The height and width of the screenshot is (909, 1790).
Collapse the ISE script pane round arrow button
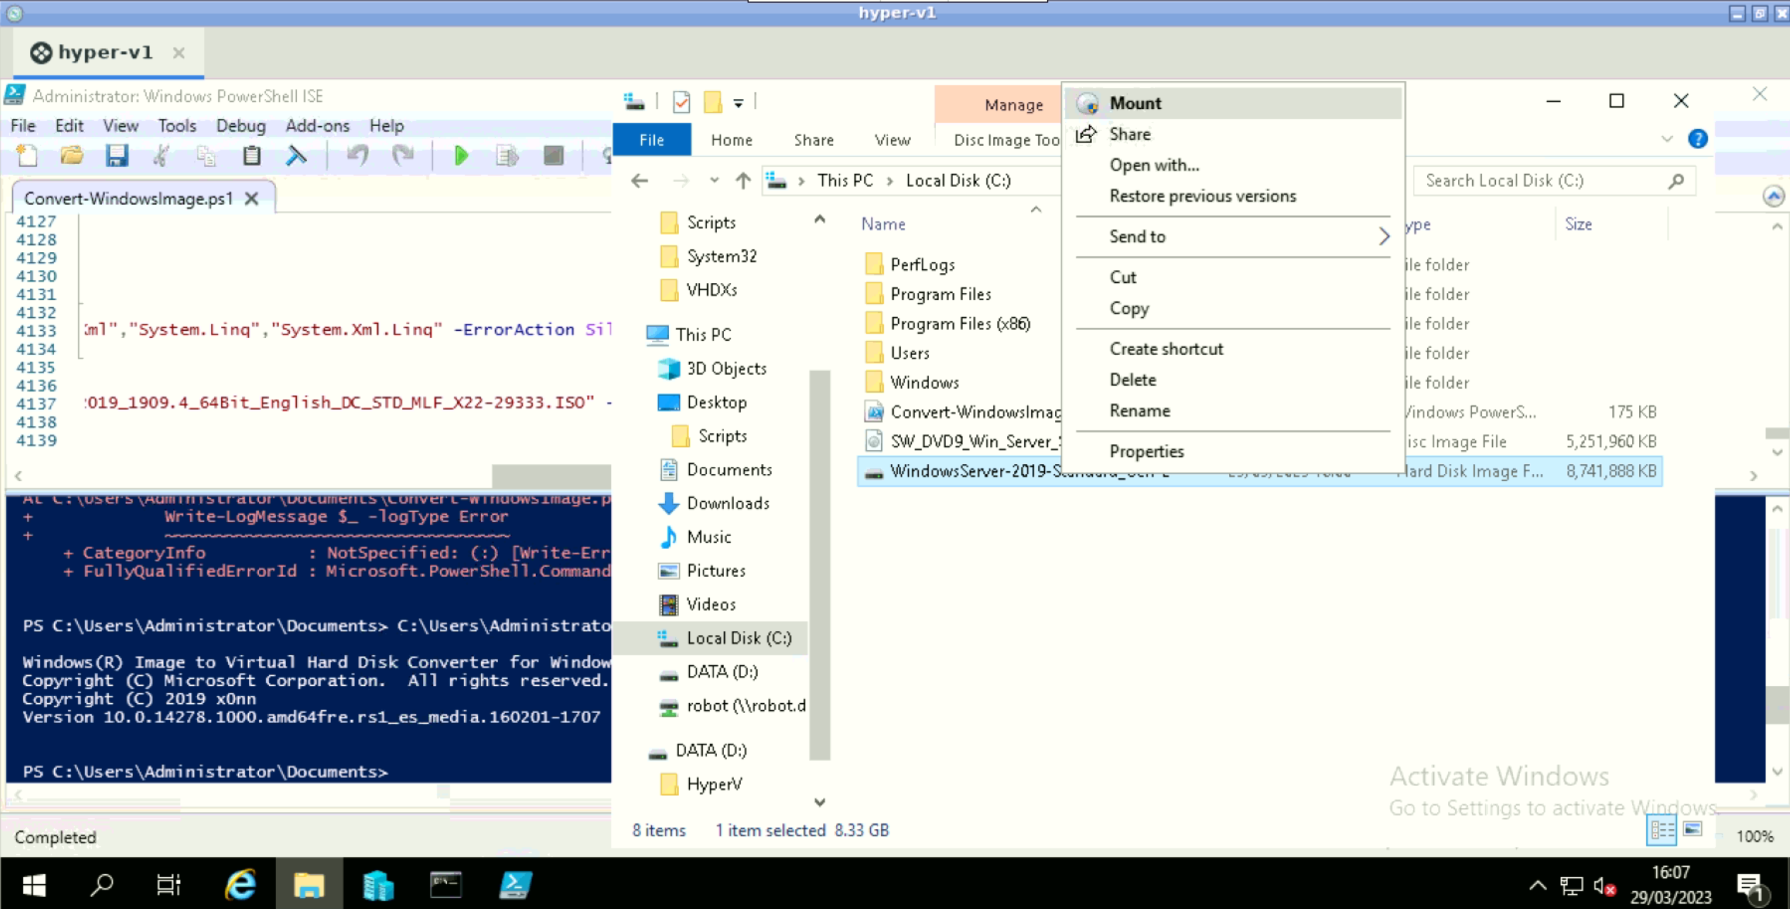click(1773, 196)
